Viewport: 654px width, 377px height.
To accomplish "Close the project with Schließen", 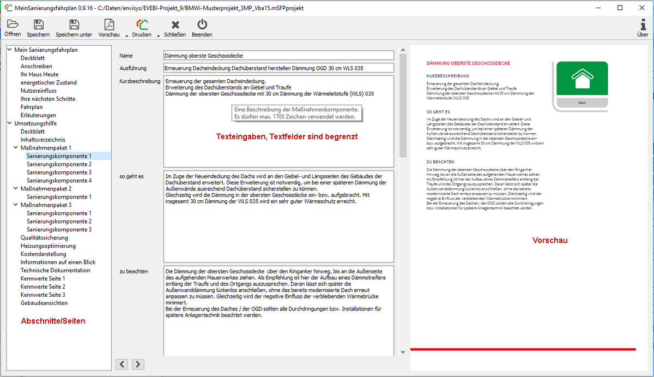I will pos(175,28).
